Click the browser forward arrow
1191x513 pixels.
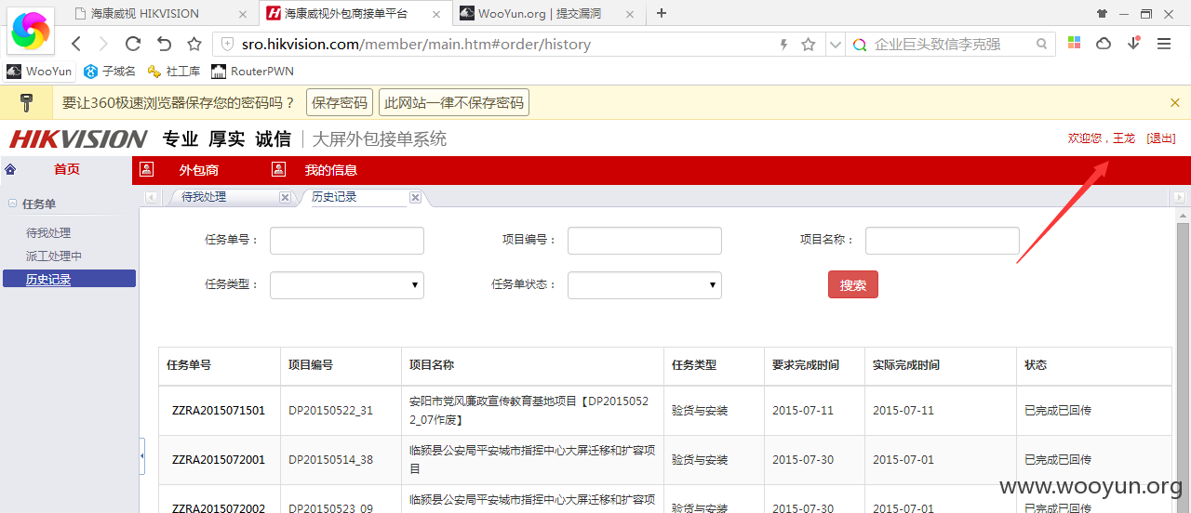point(103,44)
